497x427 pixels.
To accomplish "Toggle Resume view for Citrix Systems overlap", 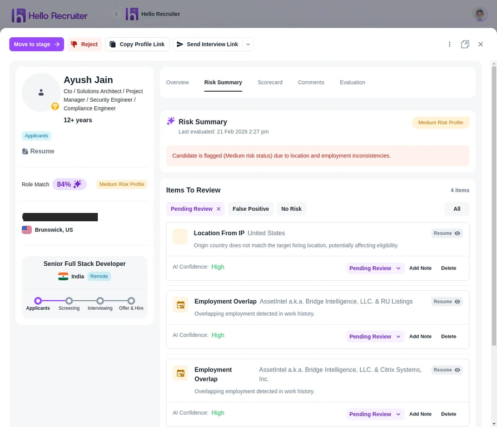I will [x=446, y=370].
